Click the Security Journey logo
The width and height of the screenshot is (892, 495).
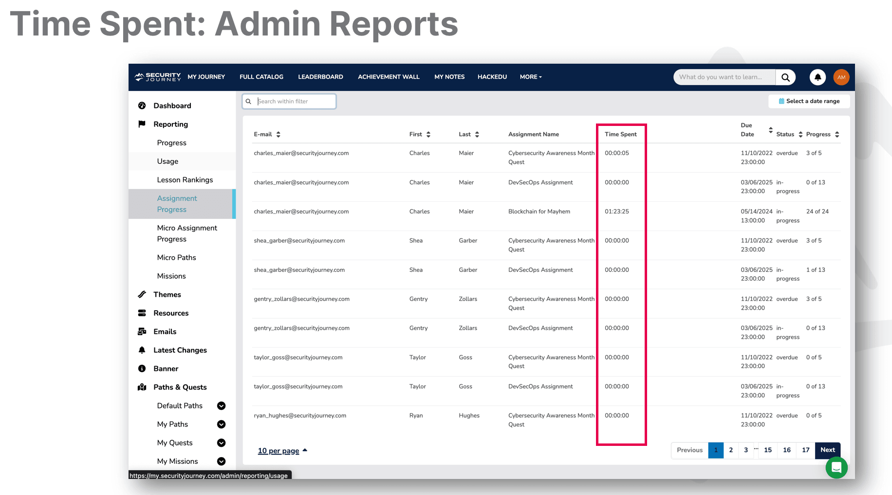click(x=158, y=77)
